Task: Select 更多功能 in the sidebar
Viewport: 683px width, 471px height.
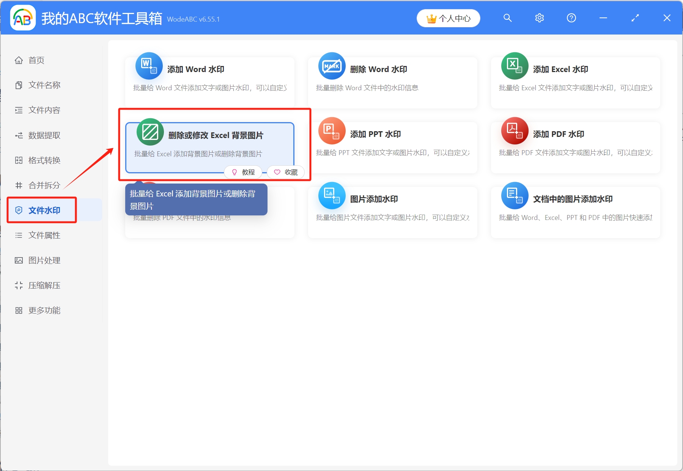Action: tap(44, 310)
